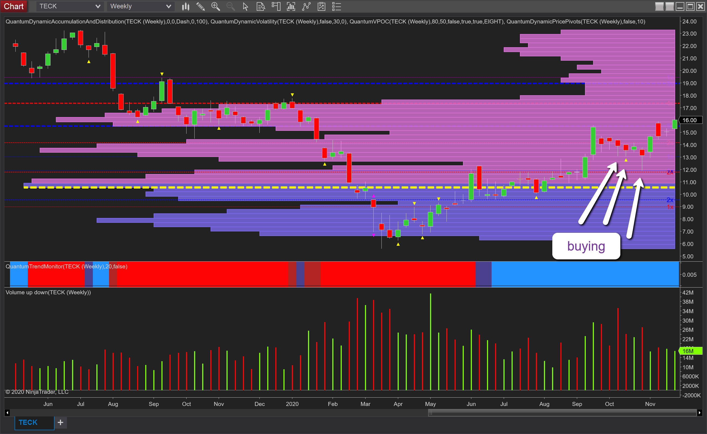Maximize the chart window
707x434 pixels.
pos(690,6)
